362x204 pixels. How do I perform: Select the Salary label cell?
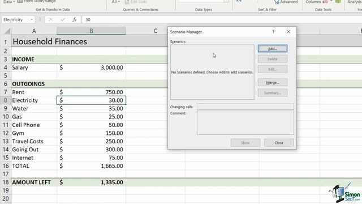click(x=34, y=67)
